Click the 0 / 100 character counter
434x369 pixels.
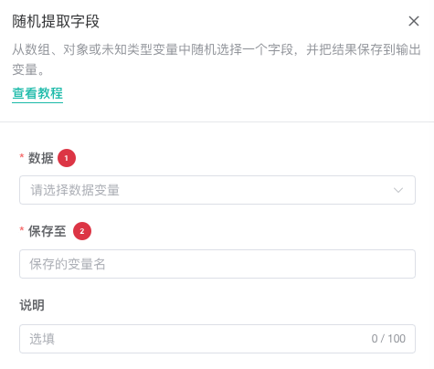pos(388,339)
